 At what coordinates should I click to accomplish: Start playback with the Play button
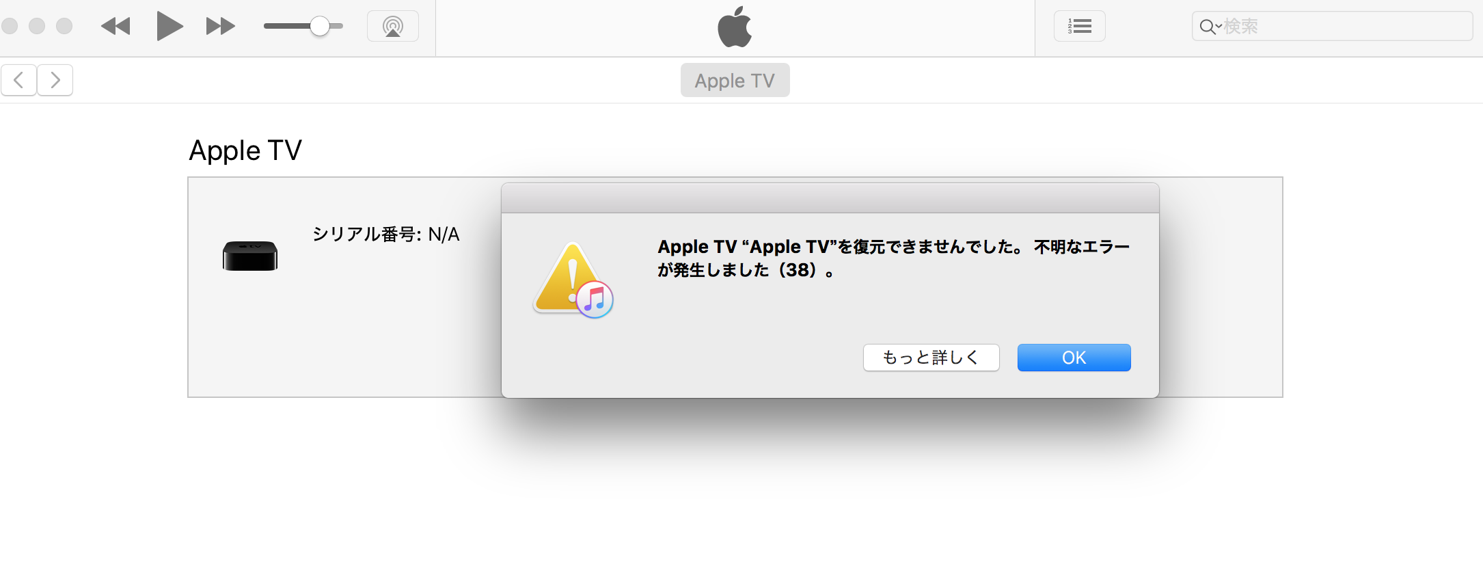click(x=169, y=26)
